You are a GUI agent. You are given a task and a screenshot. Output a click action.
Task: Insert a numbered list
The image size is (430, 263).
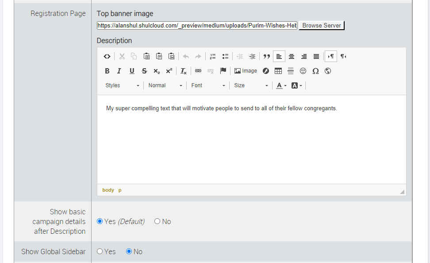click(213, 56)
